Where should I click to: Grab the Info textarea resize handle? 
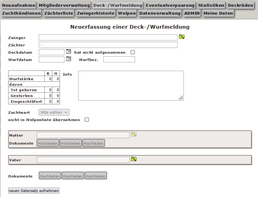click(x=181, y=98)
